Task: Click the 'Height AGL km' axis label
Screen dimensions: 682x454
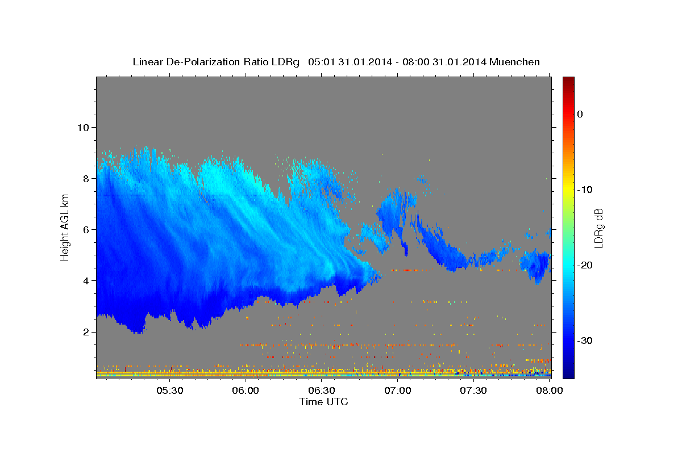Action: pos(65,227)
